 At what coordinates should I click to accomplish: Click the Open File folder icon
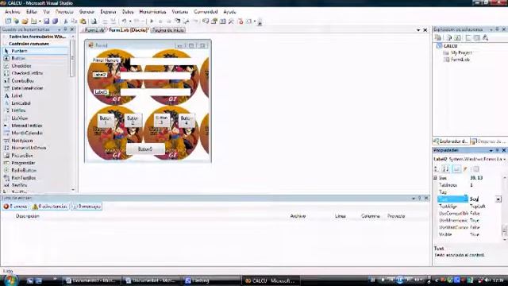(25, 21)
